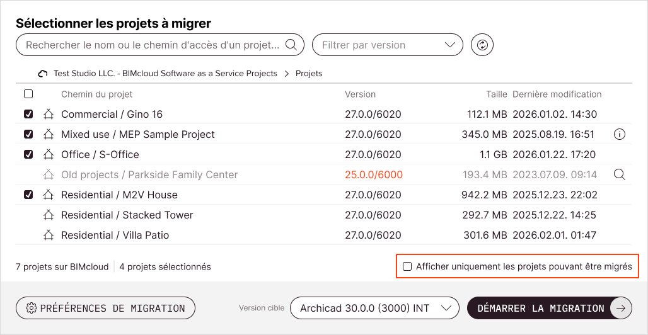
Task: Select the Residential / Stacked Tower row name
Action: click(x=127, y=215)
